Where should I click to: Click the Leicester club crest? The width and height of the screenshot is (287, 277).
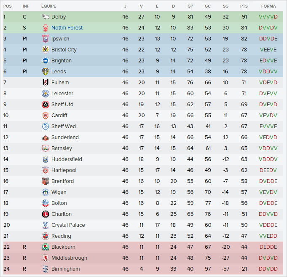[x=45, y=94]
